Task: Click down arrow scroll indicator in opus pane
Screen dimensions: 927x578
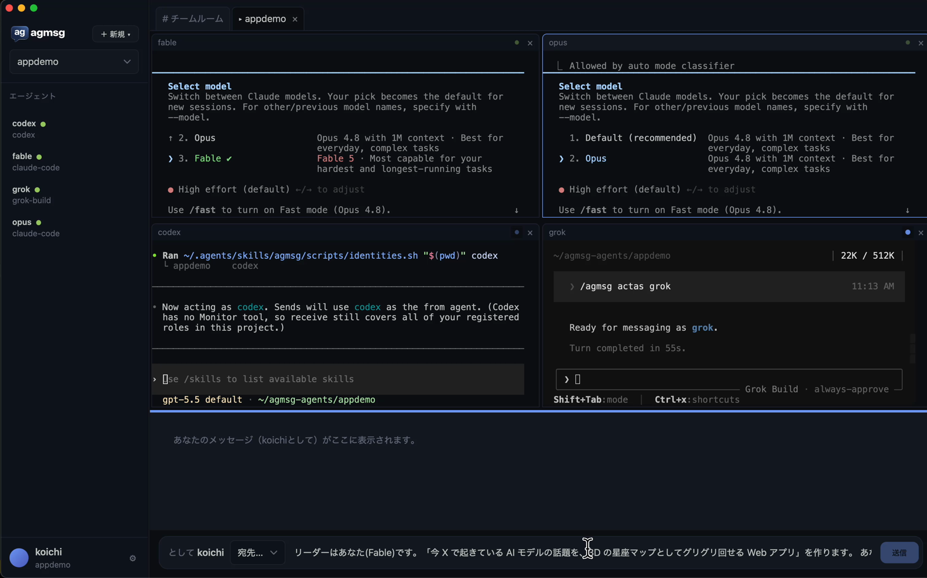Action: [907, 210]
